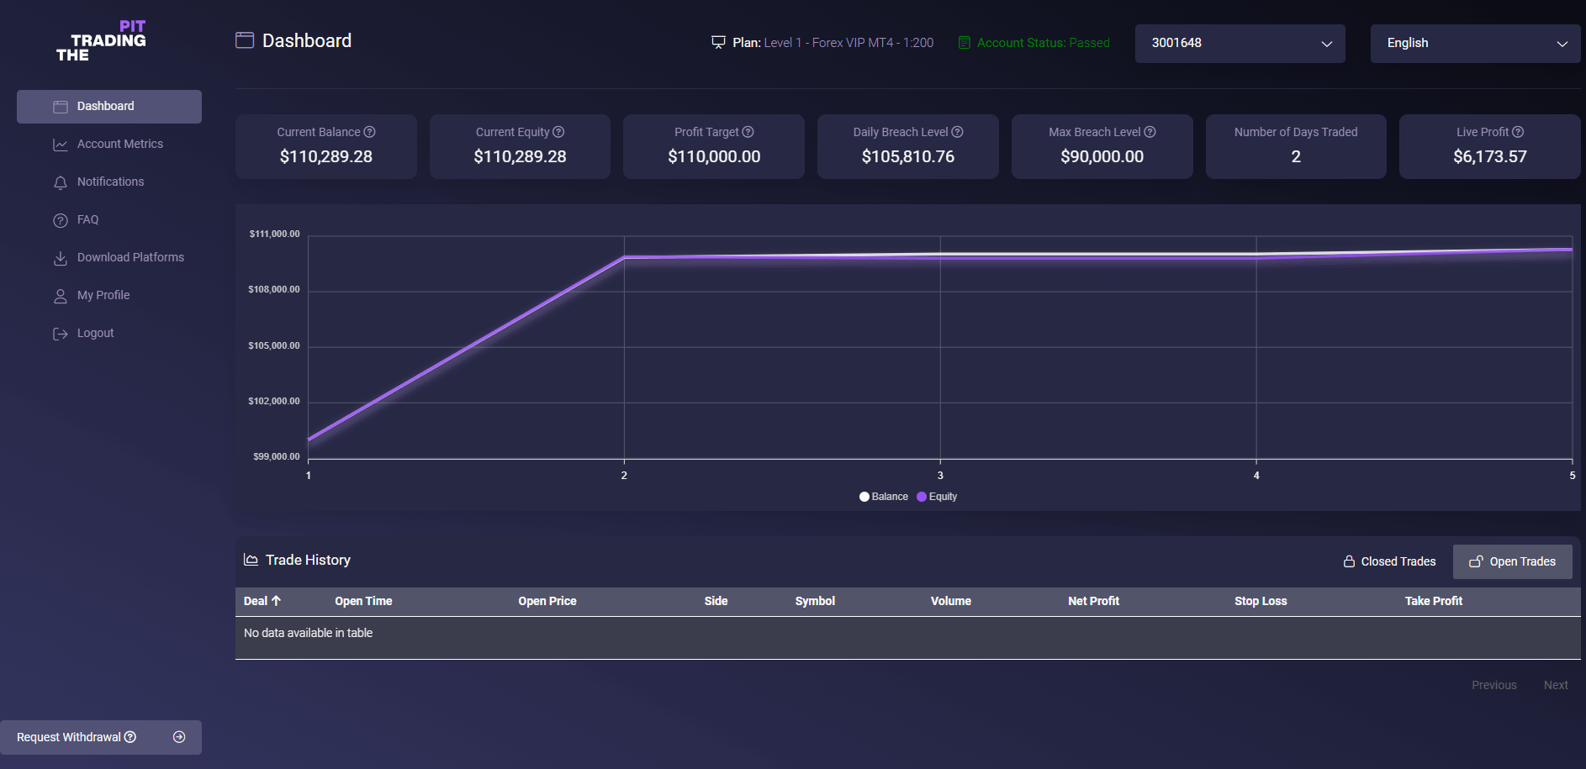The image size is (1586, 769).
Task: Click the Next pagination link
Action: point(1555,685)
